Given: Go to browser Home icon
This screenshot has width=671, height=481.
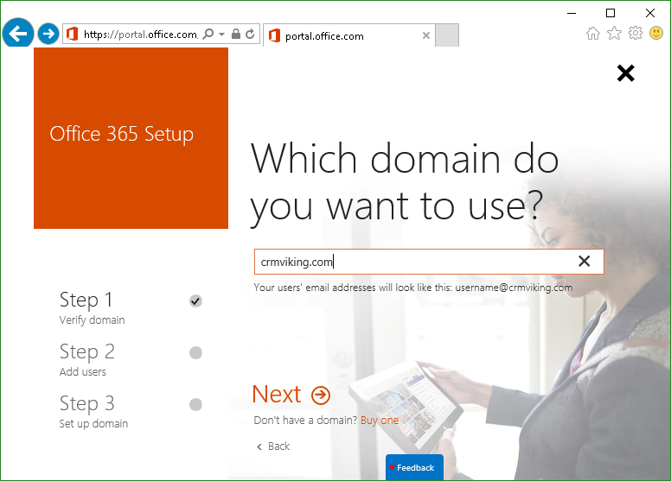Looking at the screenshot, I should click(x=593, y=34).
